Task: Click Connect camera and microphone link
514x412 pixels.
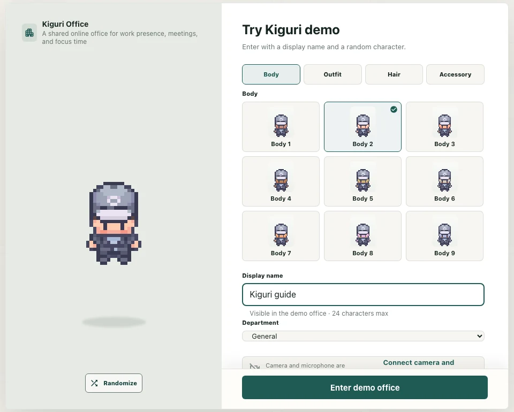Action: (x=419, y=363)
